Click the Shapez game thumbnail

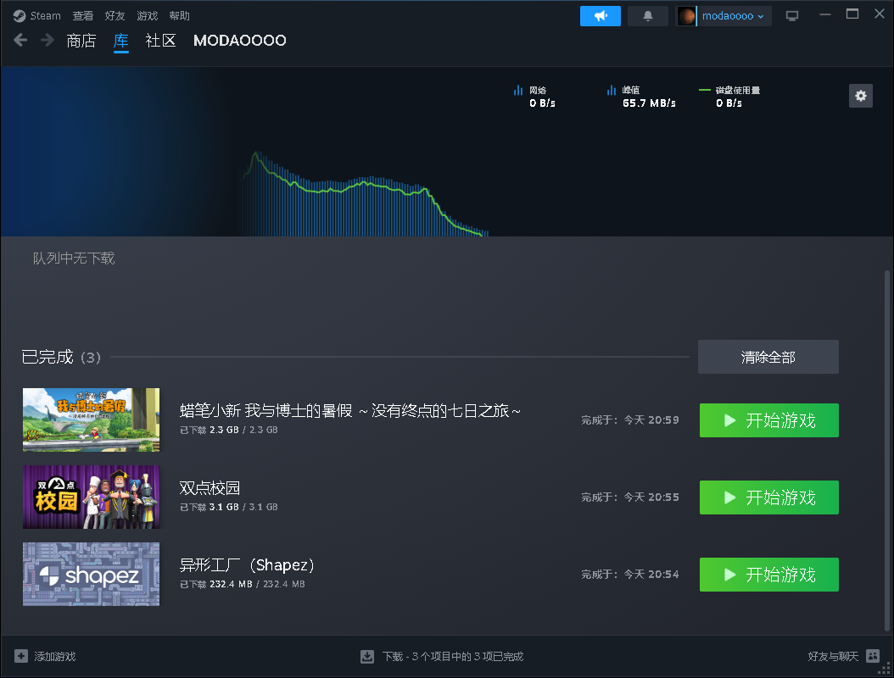click(x=92, y=575)
